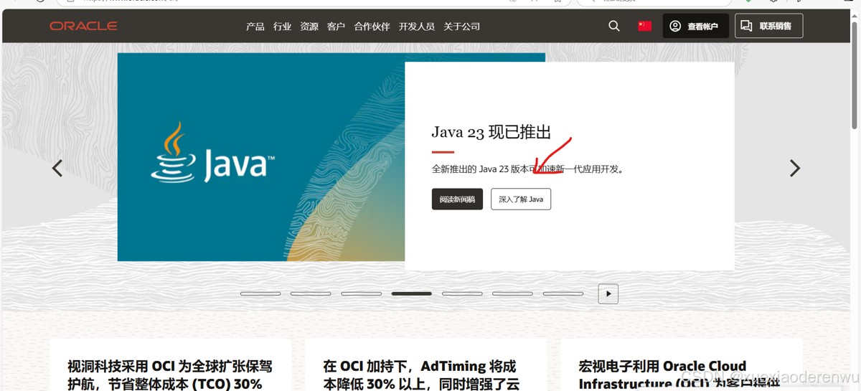861x391 pixels.
Task: Select the active fourth carousel indicator
Action: (411, 293)
